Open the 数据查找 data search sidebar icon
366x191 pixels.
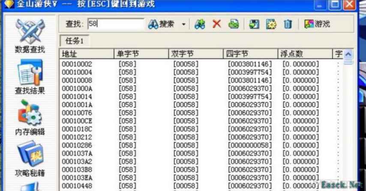tap(30, 36)
